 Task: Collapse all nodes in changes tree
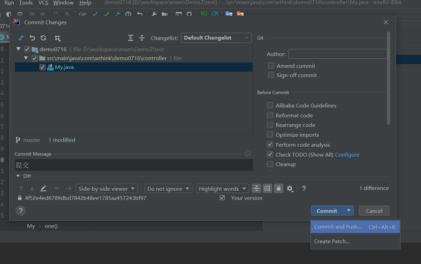[x=142, y=38]
